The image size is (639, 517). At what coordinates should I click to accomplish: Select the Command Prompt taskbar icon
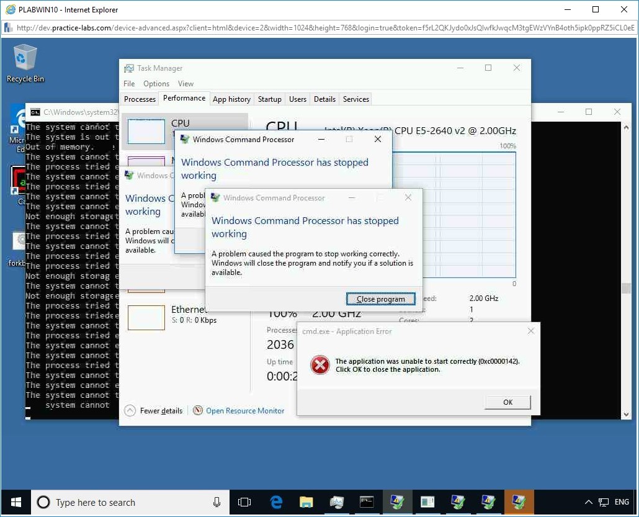[367, 502]
